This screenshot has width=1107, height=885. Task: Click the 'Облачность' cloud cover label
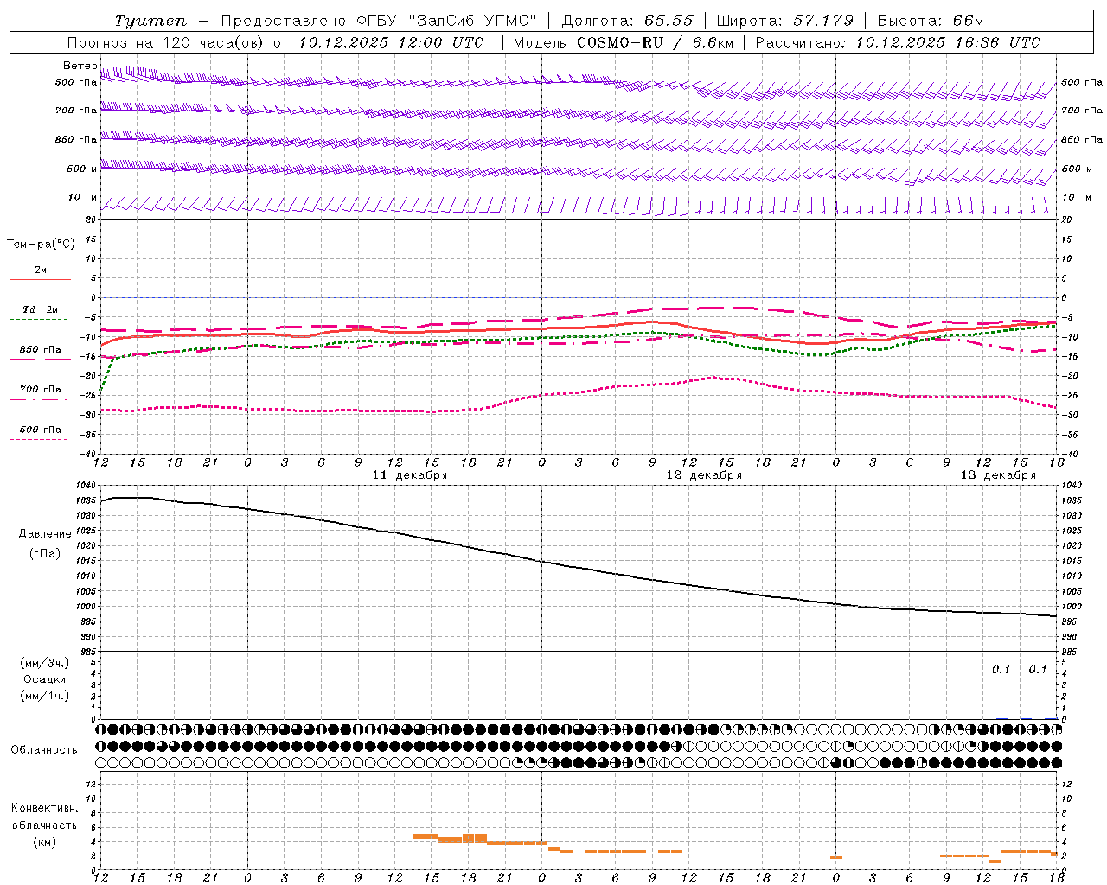tap(44, 750)
